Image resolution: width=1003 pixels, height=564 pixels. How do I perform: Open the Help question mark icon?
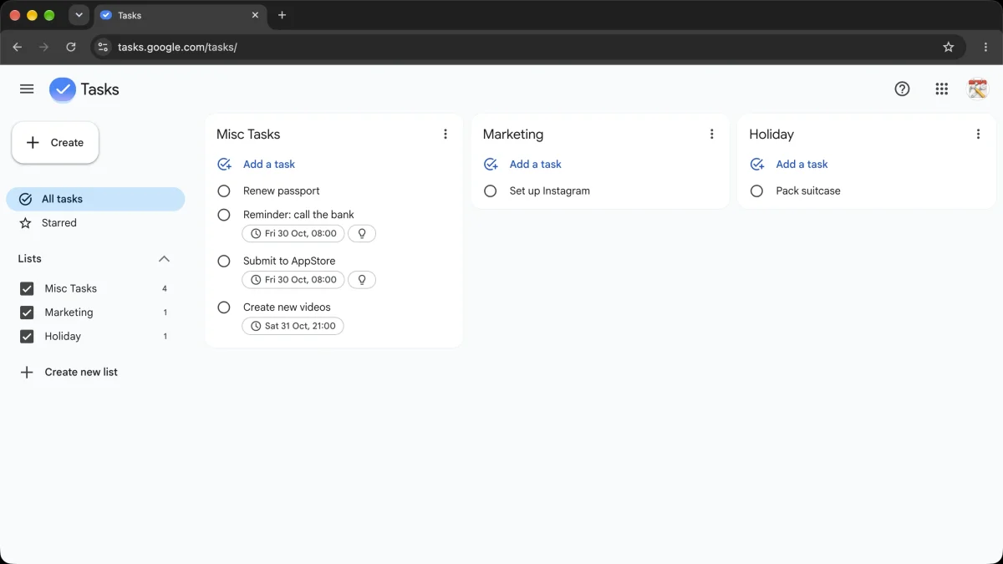pos(902,89)
